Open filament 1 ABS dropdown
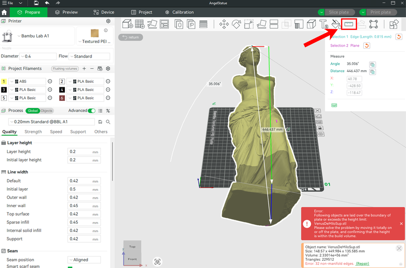The height and width of the screenshot is (268, 406). [27, 81]
